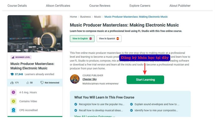
Task: Open the Alison Certificates tab
Action: (58, 5)
